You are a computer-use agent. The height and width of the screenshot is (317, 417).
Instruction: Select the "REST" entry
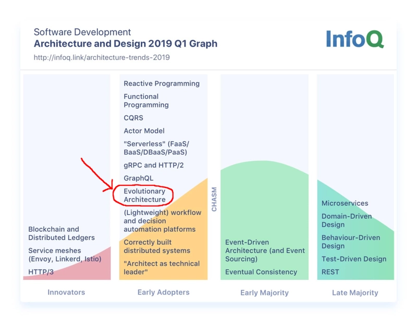tap(330, 272)
